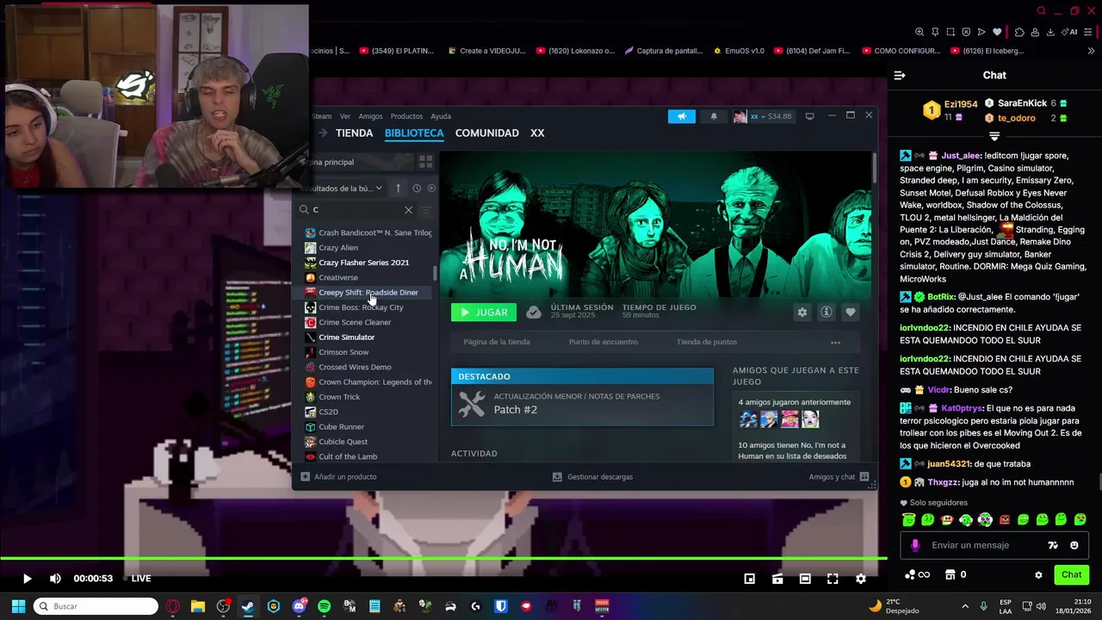Open the browser Easy Setup menu icon
Screen dimensions: 1102x620
[1089, 32]
